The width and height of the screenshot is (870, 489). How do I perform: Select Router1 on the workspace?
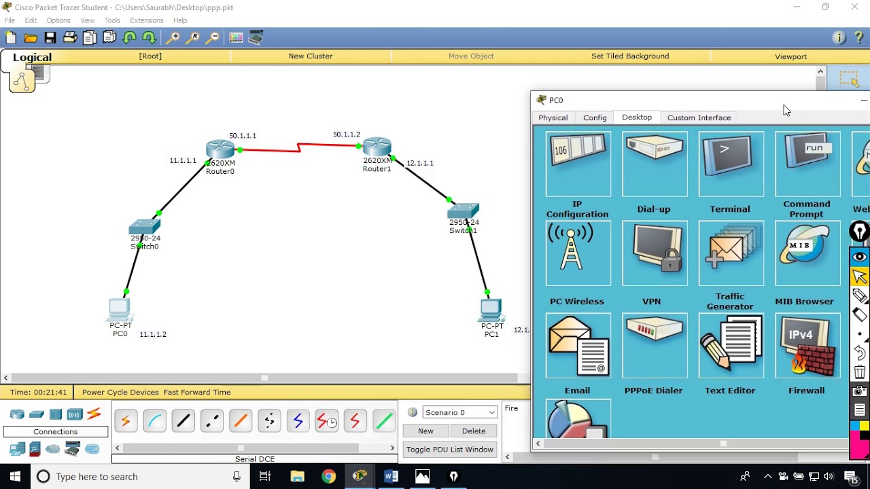(x=377, y=147)
